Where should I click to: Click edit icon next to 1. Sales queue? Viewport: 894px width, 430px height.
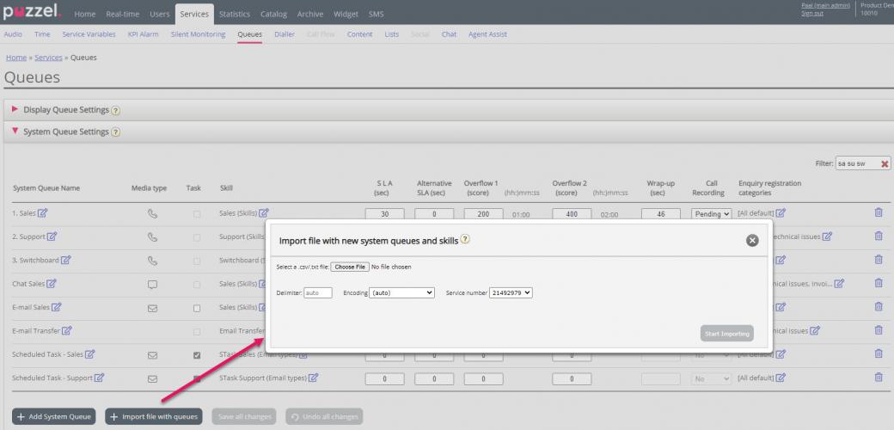[43, 213]
